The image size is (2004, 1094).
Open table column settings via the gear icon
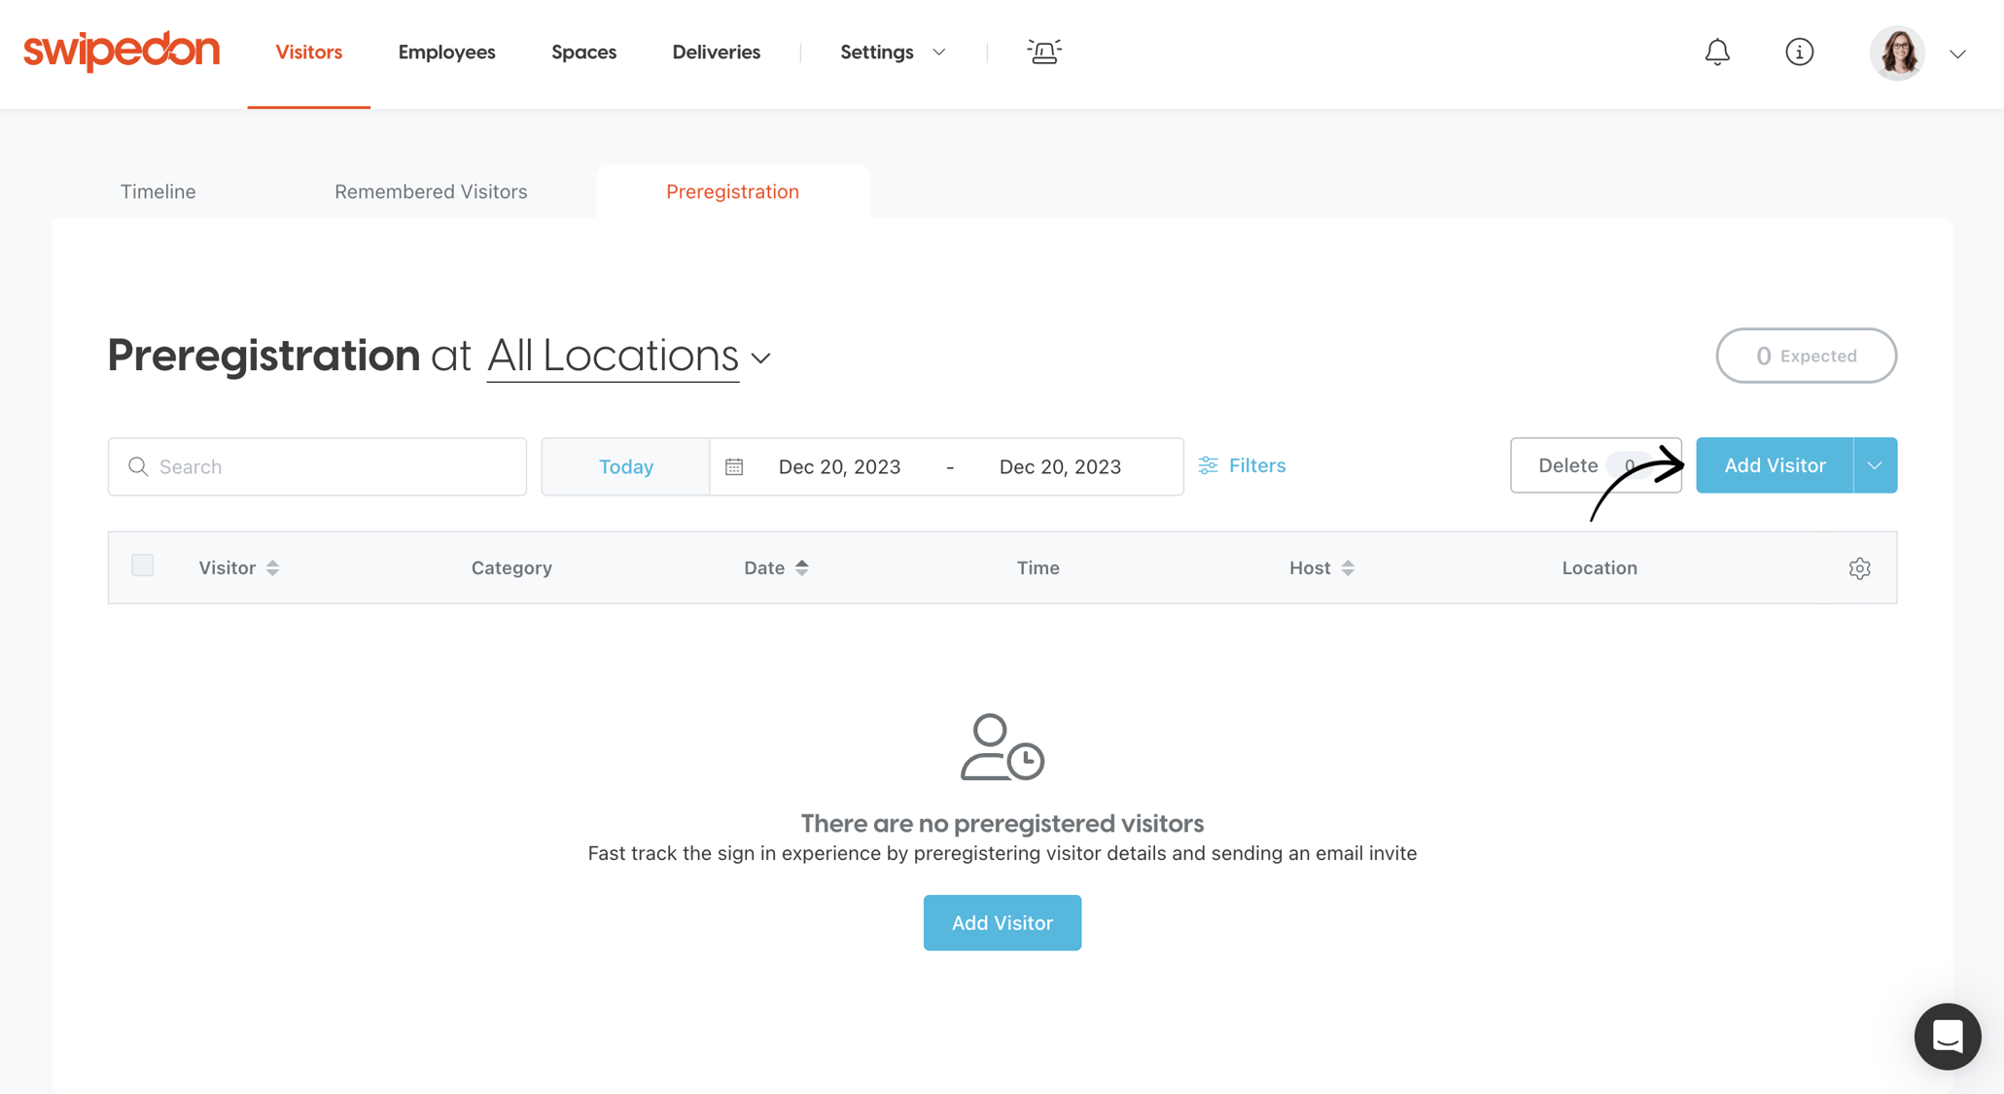click(1860, 568)
